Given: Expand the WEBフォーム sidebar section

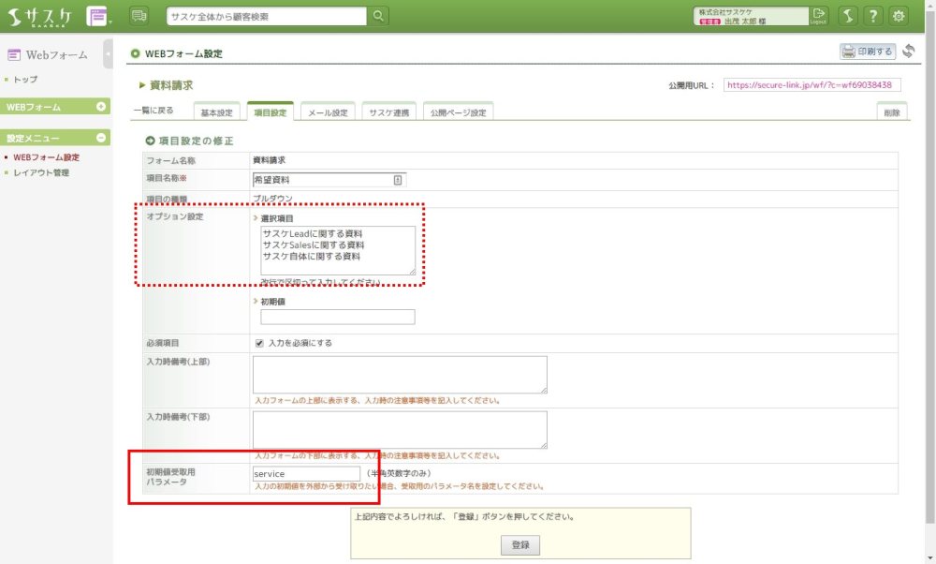Looking at the screenshot, I should (x=101, y=107).
